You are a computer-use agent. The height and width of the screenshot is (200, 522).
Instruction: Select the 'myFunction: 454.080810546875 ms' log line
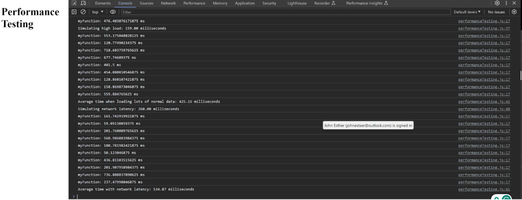click(111, 72)
